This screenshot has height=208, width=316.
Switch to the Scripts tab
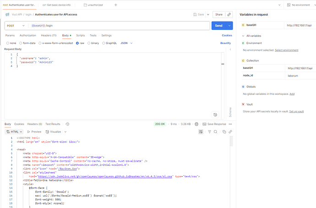pos(81,35)
